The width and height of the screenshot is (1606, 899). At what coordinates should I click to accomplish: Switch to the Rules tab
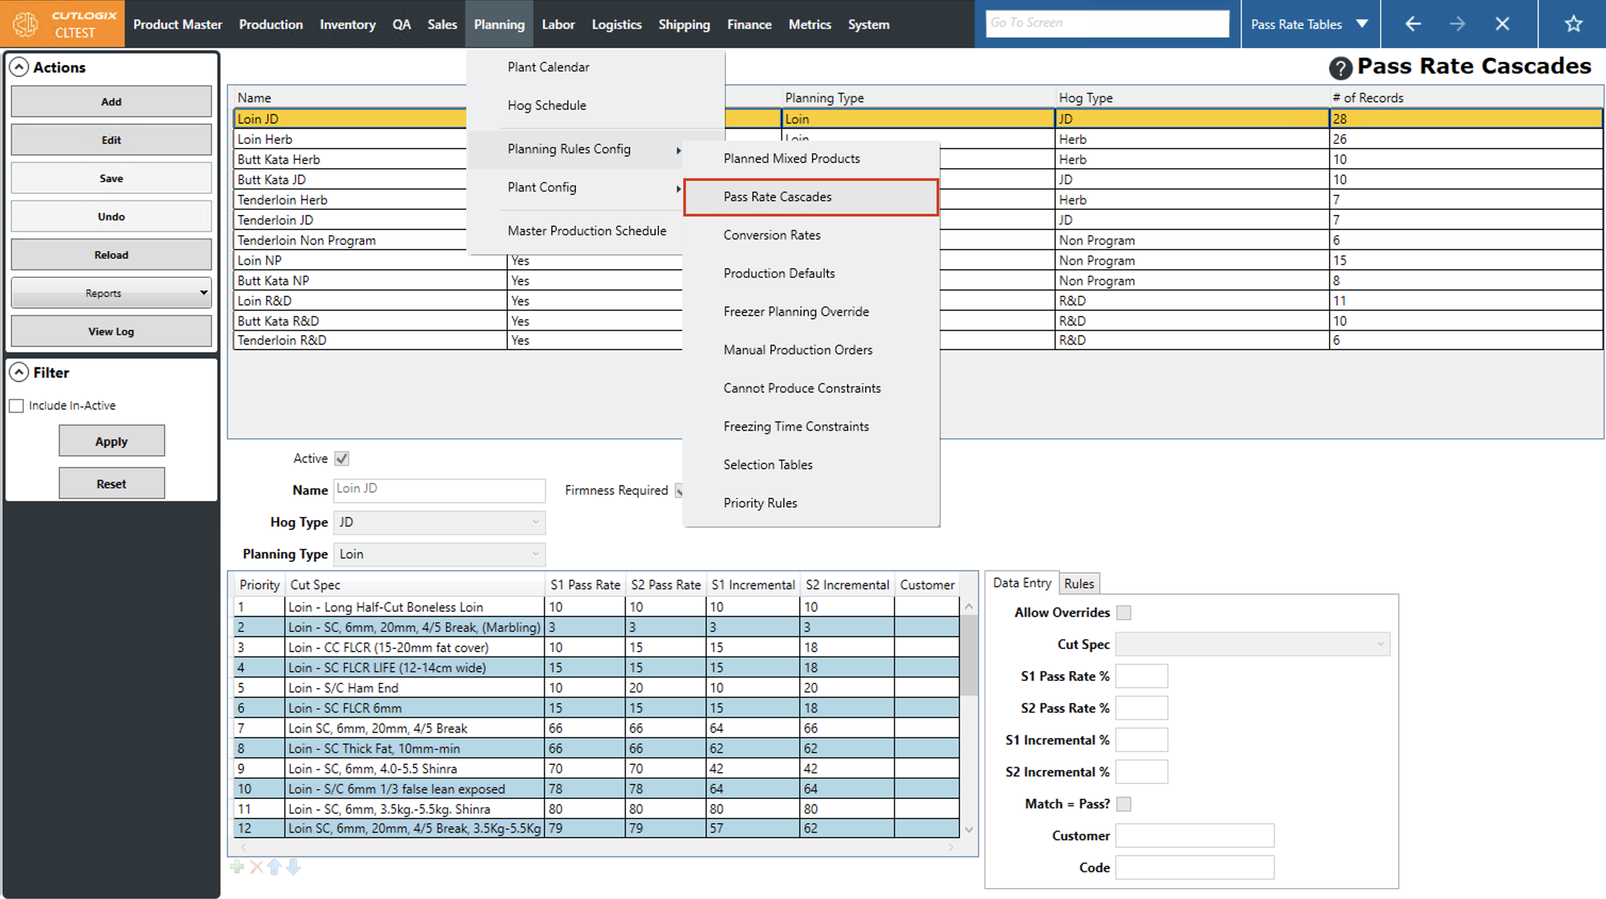pos(1079,584)
